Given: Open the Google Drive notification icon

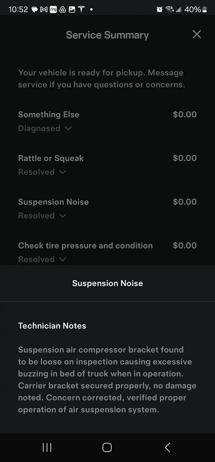Looking at the screenshot, I should [x=62, y=9].
